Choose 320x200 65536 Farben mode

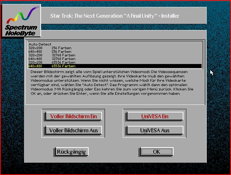point(52,62)
